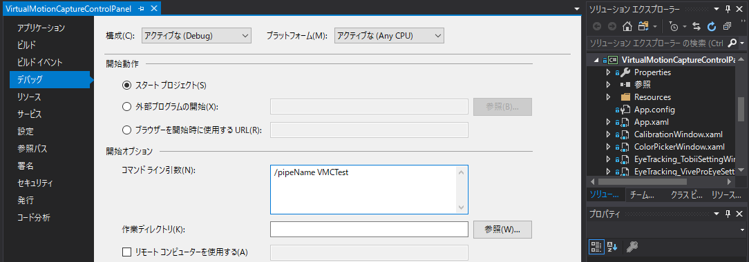This screenshot has width=749, height=262.
Task: Select ブラウザーを開始時に使用する URL radio button
Action: tap(126, 130)
